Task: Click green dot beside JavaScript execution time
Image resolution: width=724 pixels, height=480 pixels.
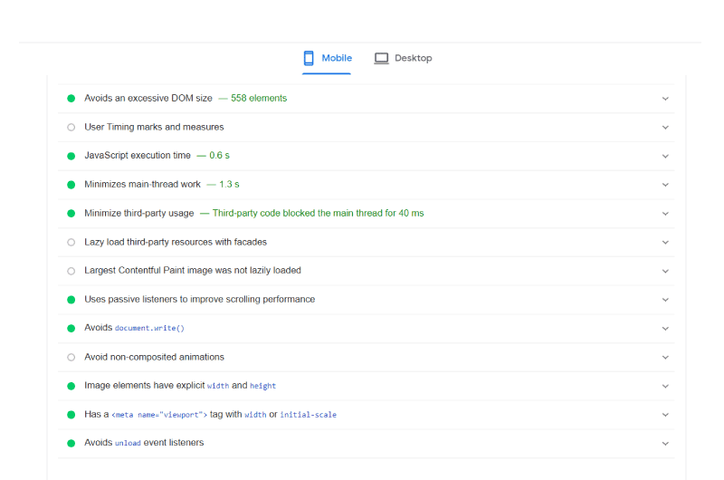Action: 71,156
